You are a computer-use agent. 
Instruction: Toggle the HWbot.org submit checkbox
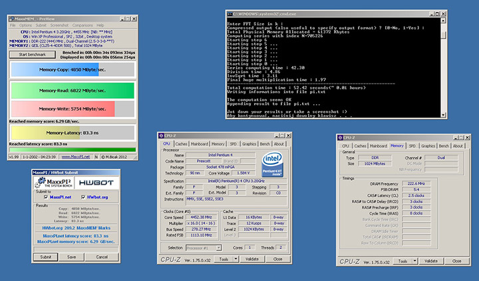pyautogui.click(x=84, y=197)
